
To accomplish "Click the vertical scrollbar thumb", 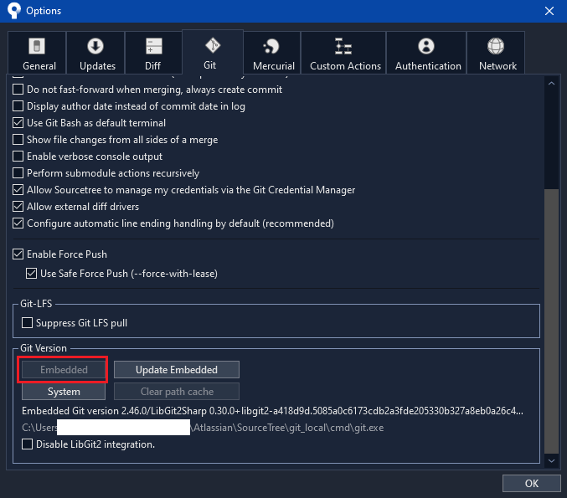I will click(551, 321).
